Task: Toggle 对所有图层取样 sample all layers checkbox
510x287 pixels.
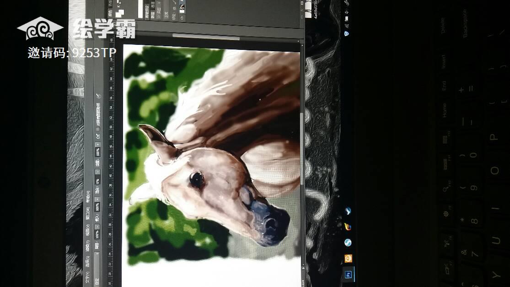Action: click(x=97, y=129)
